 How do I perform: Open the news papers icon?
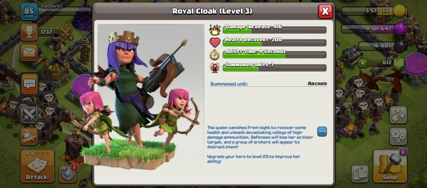click(360, 174)
